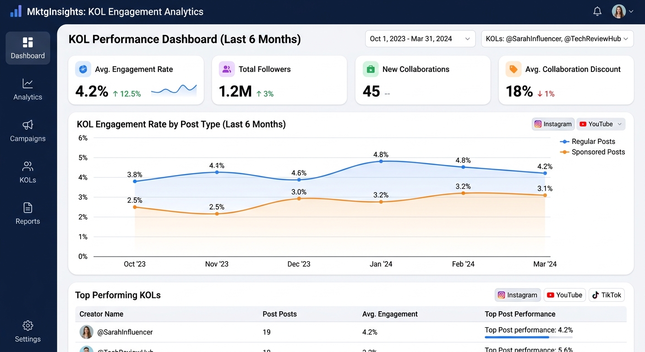Click the orange Collaboration Discount tag icon
This screenshot has height=352, width=645.
514,69
